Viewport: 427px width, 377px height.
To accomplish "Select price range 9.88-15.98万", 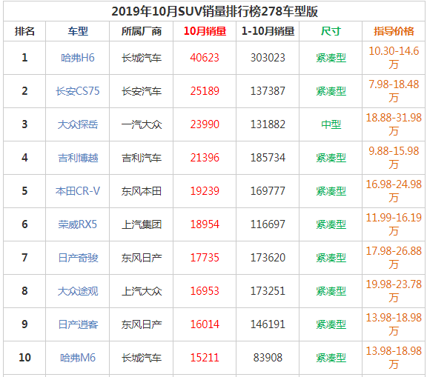I will point(394,158).
